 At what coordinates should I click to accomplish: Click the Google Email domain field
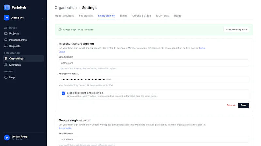point(154,140)
